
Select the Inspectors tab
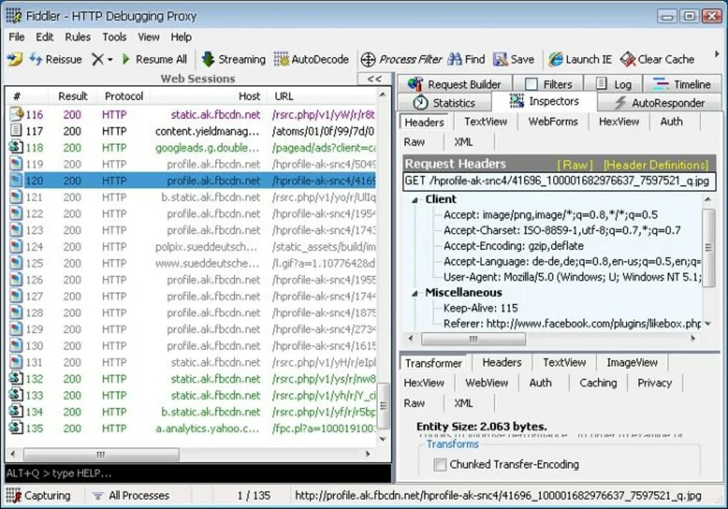(544, 101)
